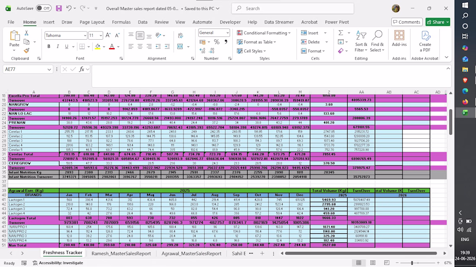Open the Tahoma font name dropdown
The height and width of the screenshot is (267, 476).
85,35
